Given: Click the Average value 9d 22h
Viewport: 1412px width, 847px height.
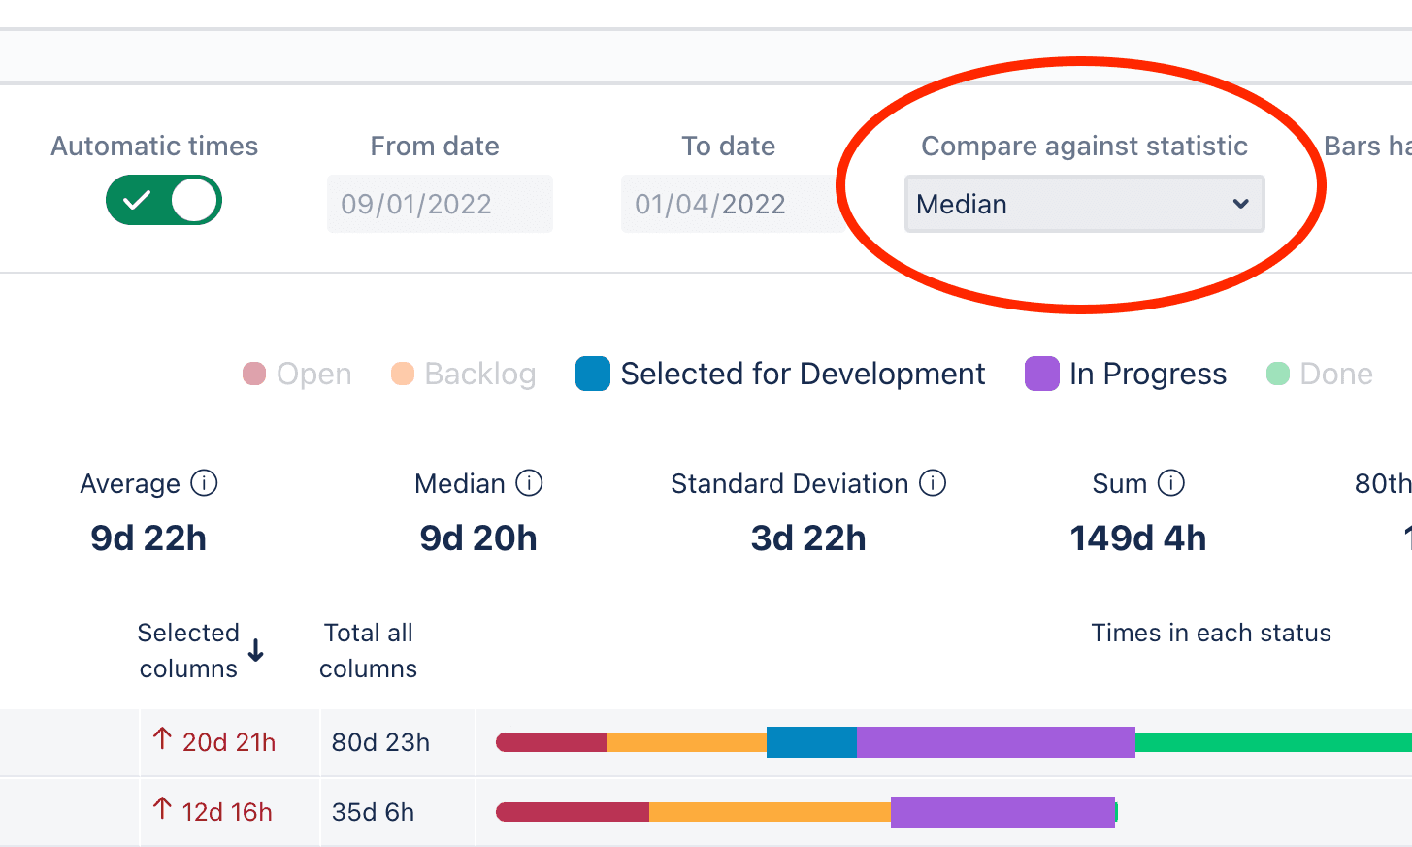Looking at the screenshot, I should 148,538.
